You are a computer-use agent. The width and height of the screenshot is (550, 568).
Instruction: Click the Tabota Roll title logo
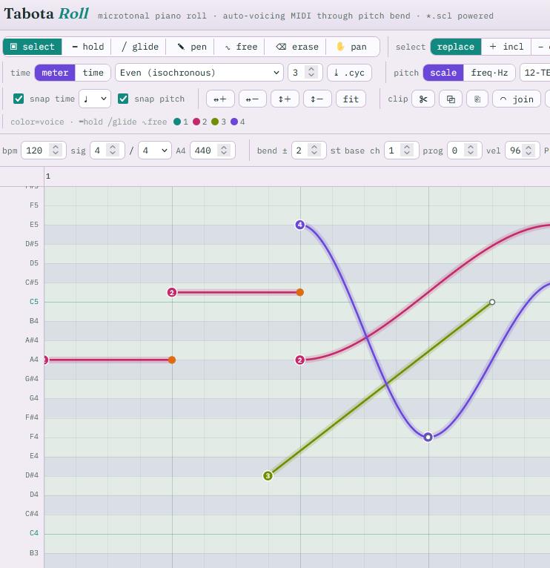tap(47, 14)
